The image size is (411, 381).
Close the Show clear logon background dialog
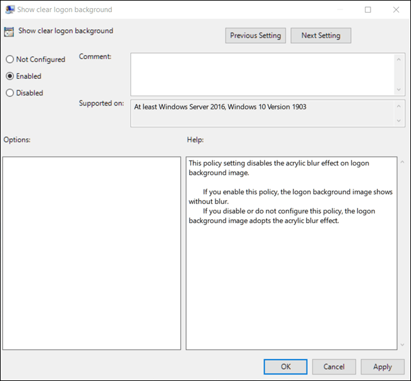(x=396, y=9)
